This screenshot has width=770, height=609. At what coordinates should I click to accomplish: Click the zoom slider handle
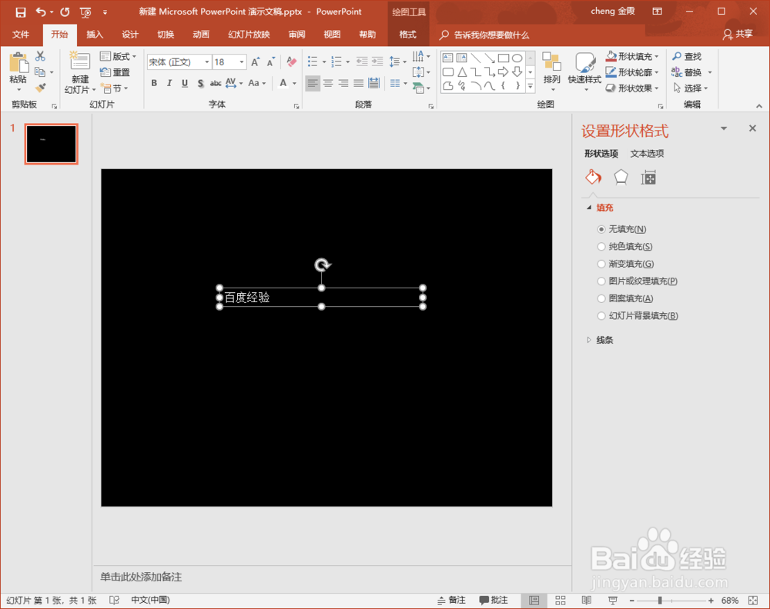pos(660,601)
